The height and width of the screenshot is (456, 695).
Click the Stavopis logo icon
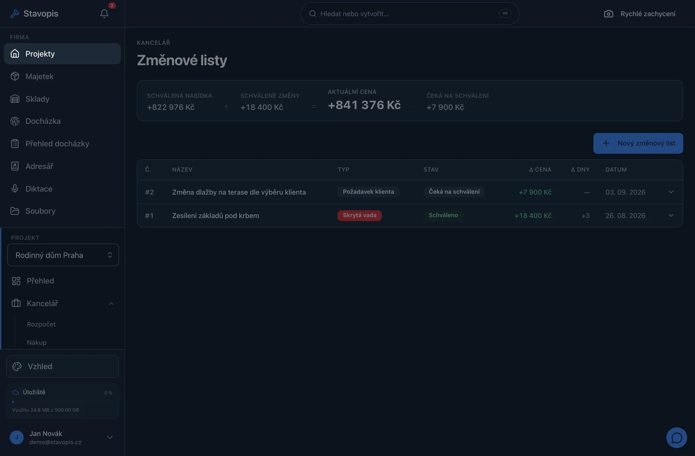(15, 14)
